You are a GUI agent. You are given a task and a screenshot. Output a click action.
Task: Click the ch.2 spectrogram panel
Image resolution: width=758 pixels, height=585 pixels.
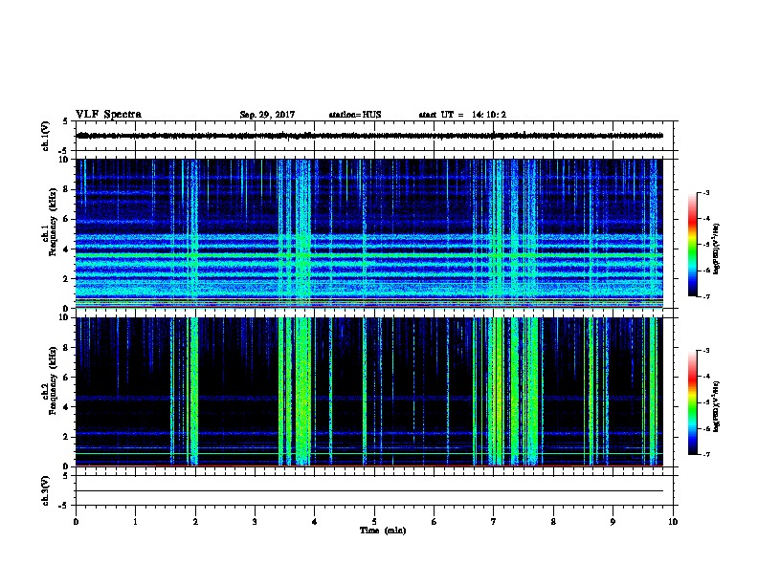[x=369, y=392]
